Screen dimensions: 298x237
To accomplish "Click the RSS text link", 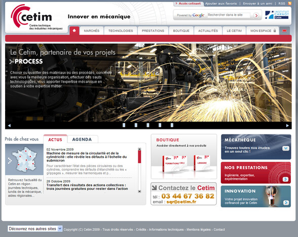I will [x=282, y=4].
